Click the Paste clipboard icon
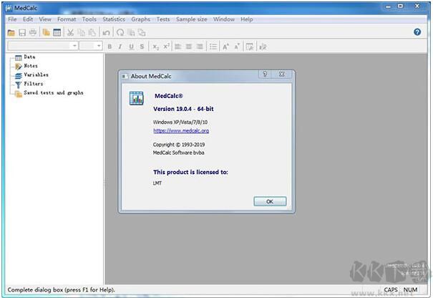433x298 pixels. click(x=92, y=33)
